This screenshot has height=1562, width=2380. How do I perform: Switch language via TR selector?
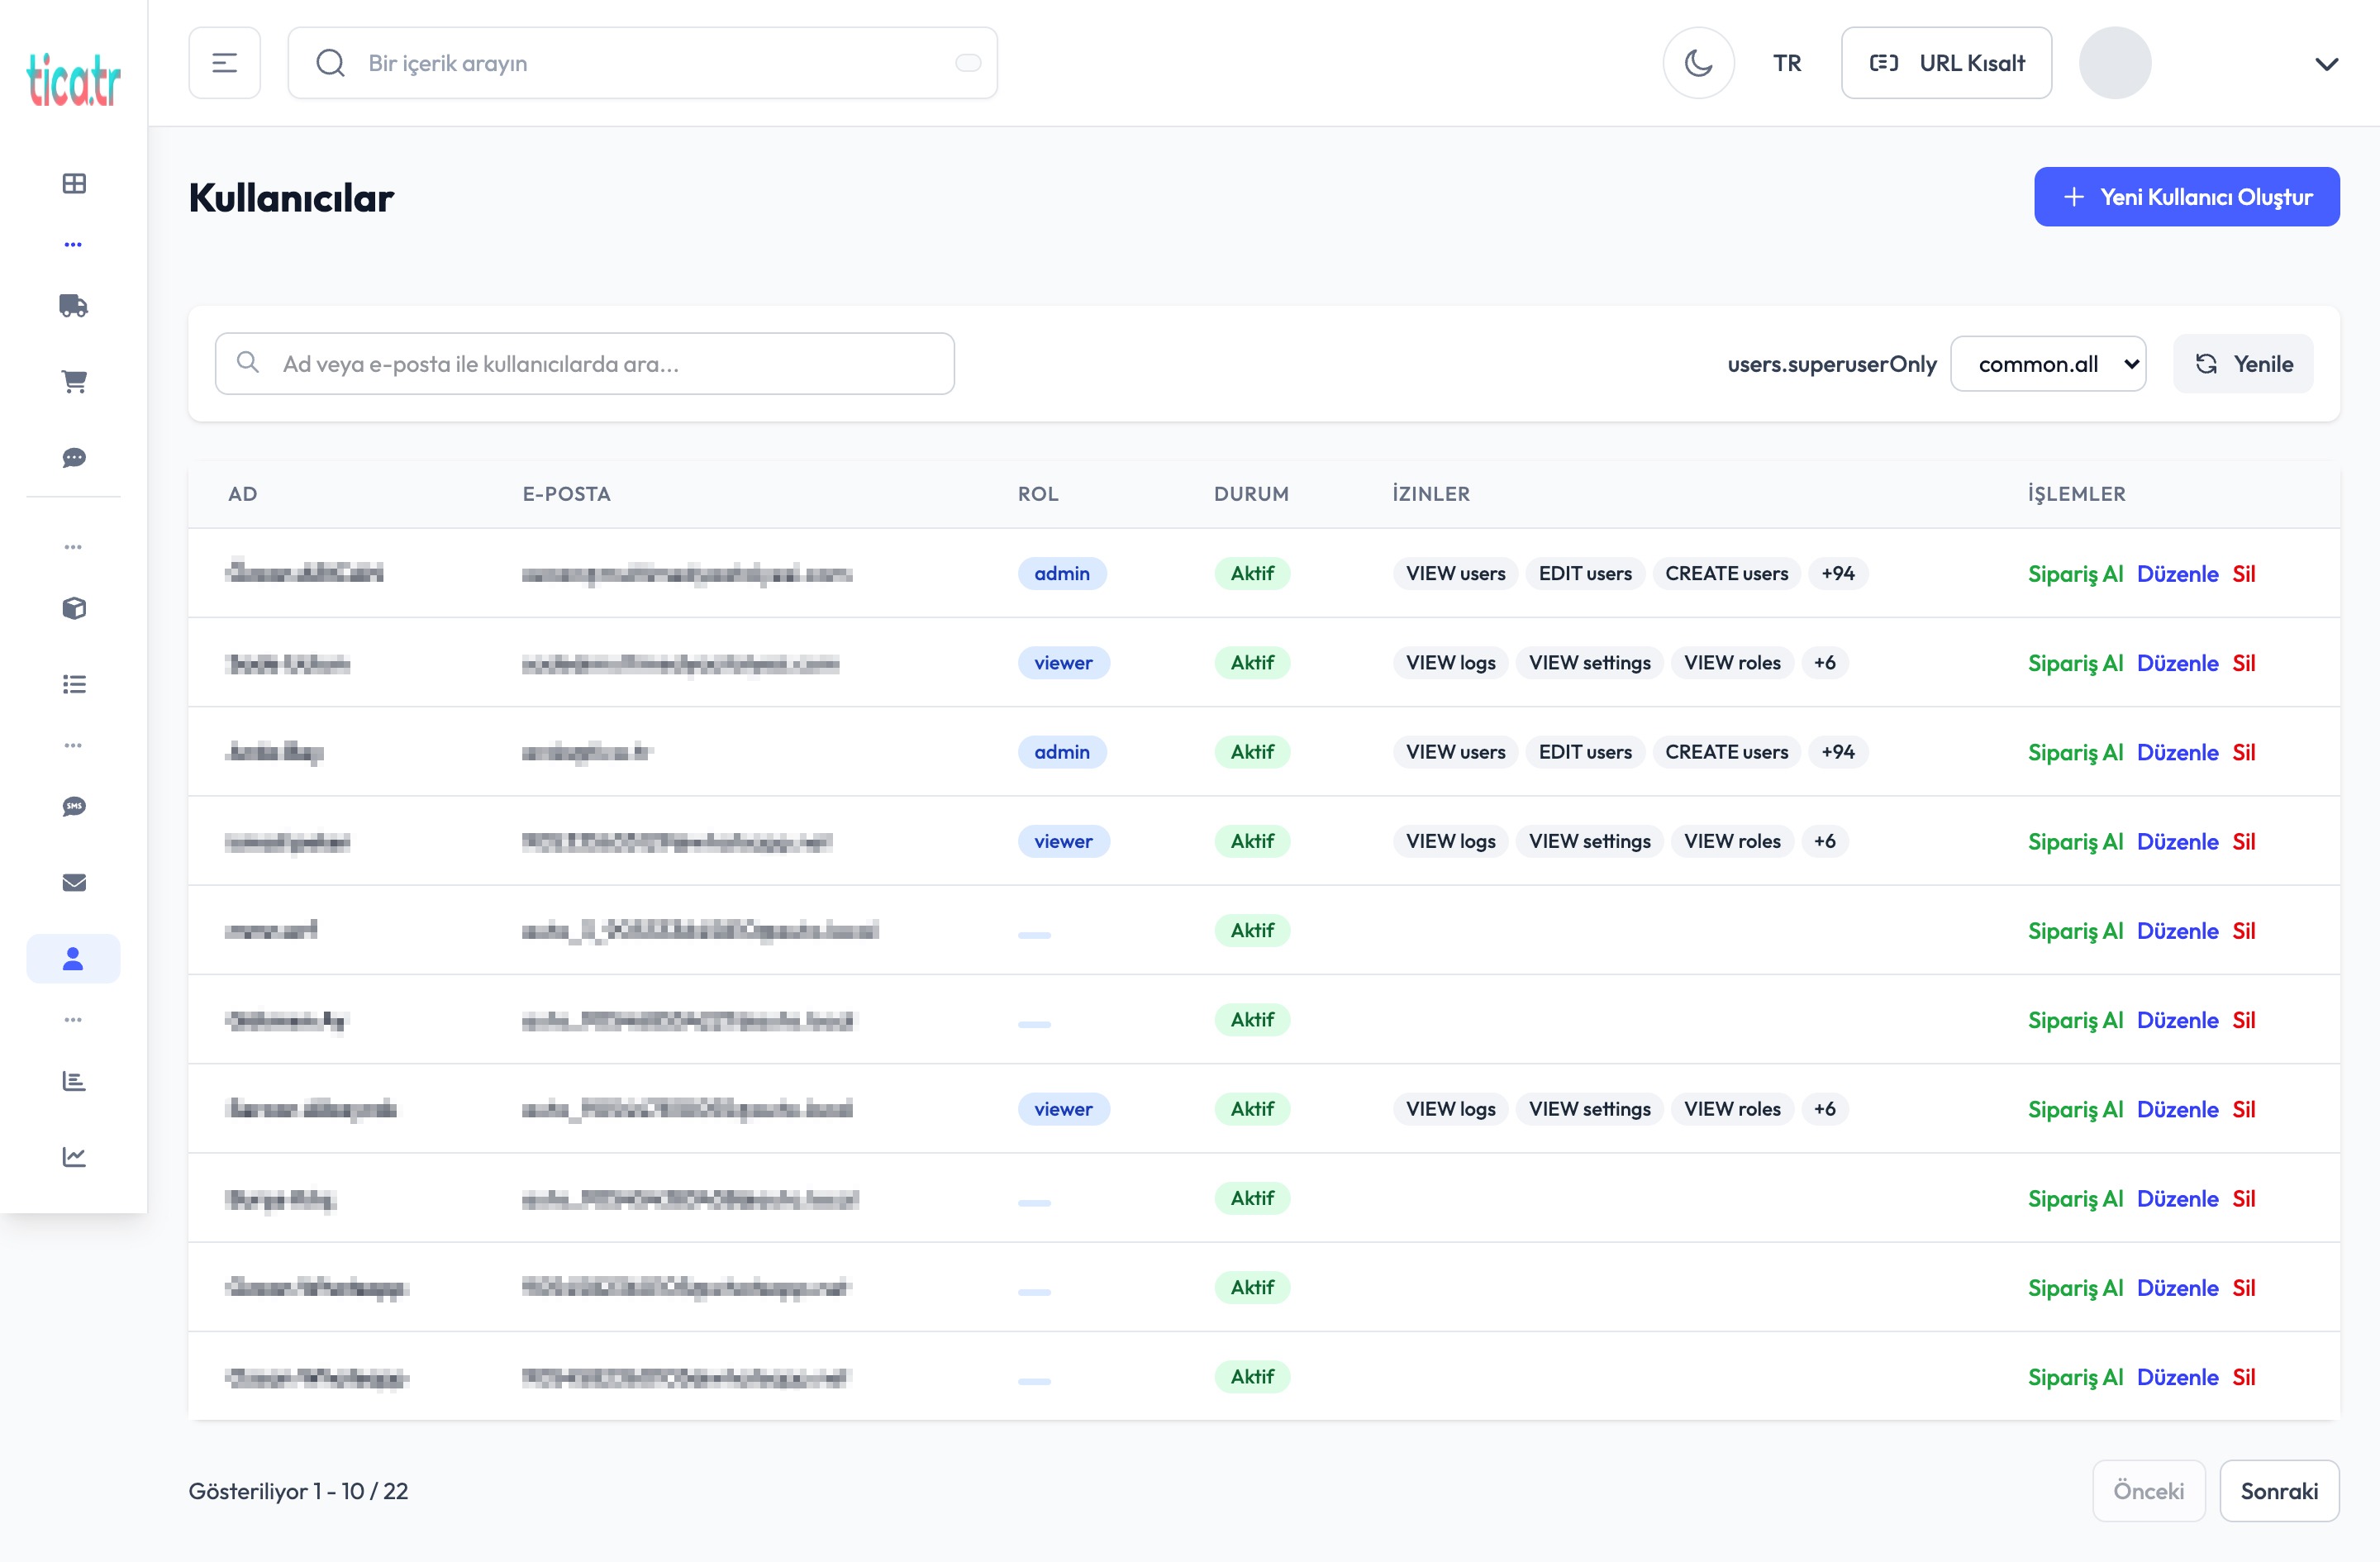coord(1786,63)
